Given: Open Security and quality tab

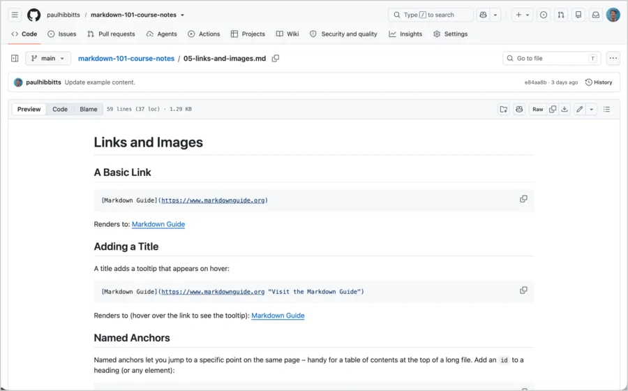Looking at the screenshot, I should tap(343, 34).
